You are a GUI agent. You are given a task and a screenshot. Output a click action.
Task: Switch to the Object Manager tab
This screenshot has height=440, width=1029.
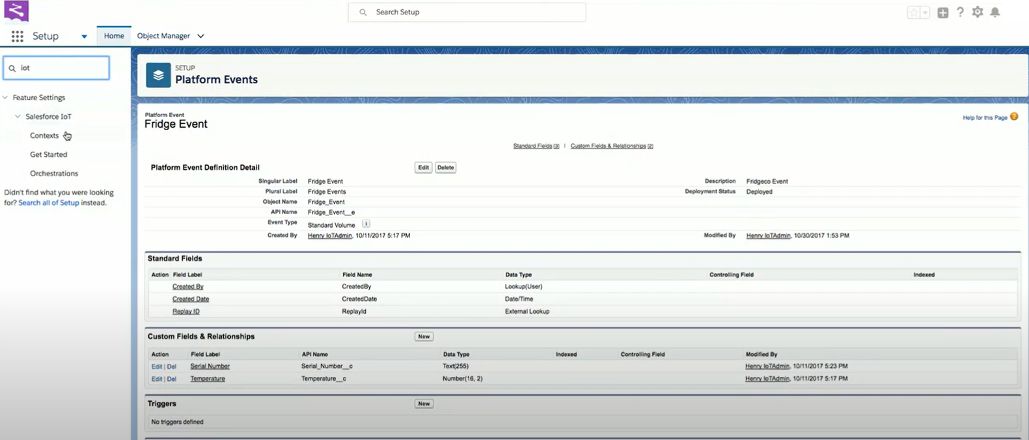(x=163, y=36)
